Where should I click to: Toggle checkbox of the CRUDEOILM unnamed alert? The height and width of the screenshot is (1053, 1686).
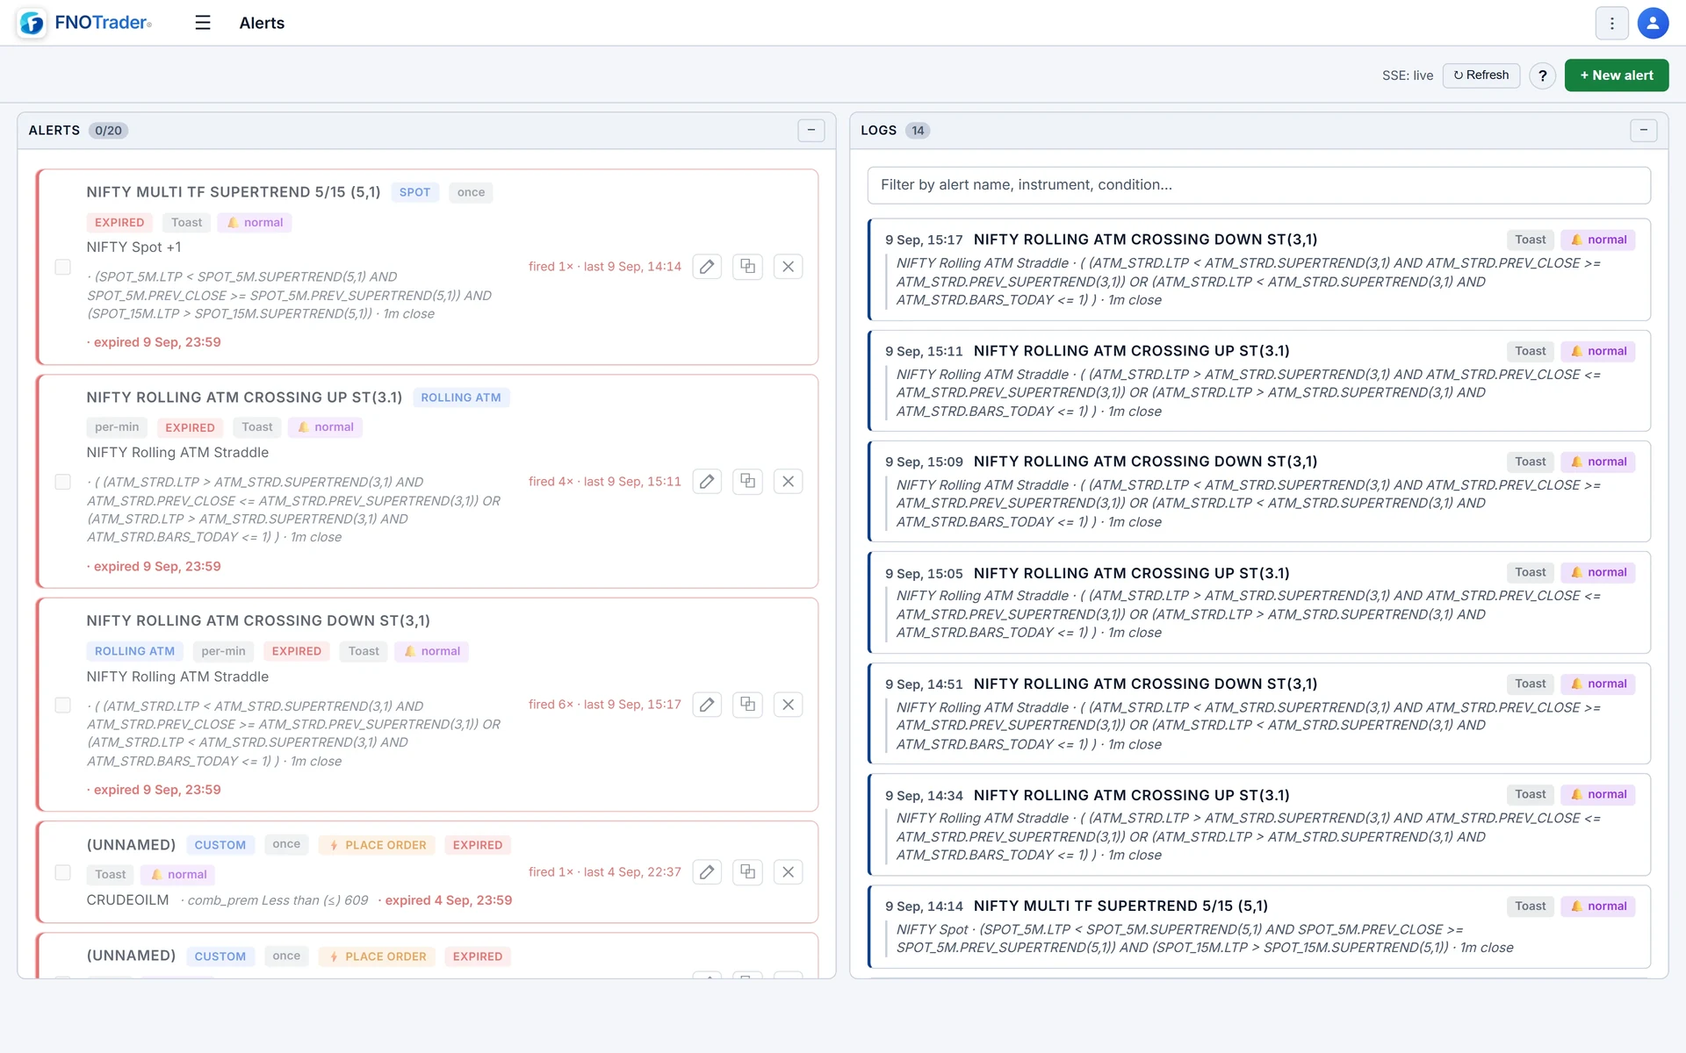click(x=63, y=872)
